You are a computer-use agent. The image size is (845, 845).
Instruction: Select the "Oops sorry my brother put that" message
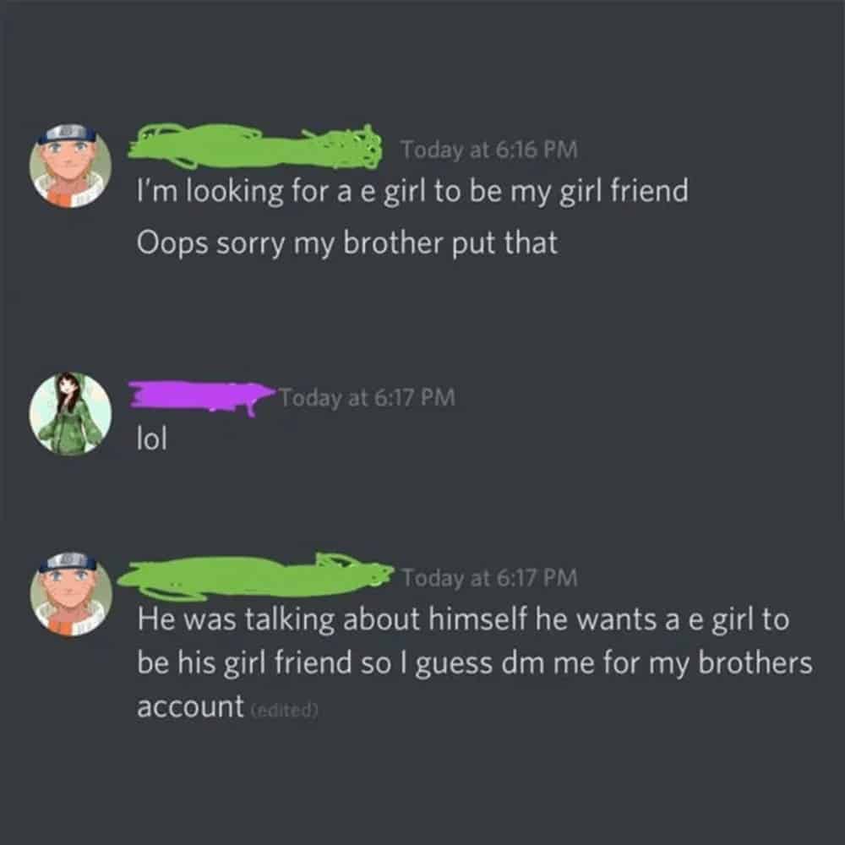tap(347, 243)
